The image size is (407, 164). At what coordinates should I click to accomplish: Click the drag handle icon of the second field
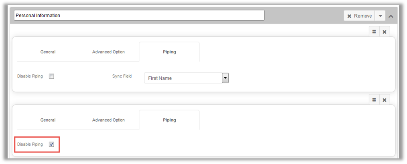pyautogui.click(x=374, y=100)
